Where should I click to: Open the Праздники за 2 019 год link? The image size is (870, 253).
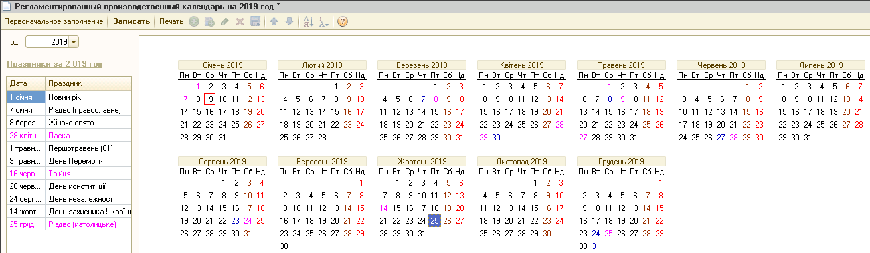tap(54, 64)
